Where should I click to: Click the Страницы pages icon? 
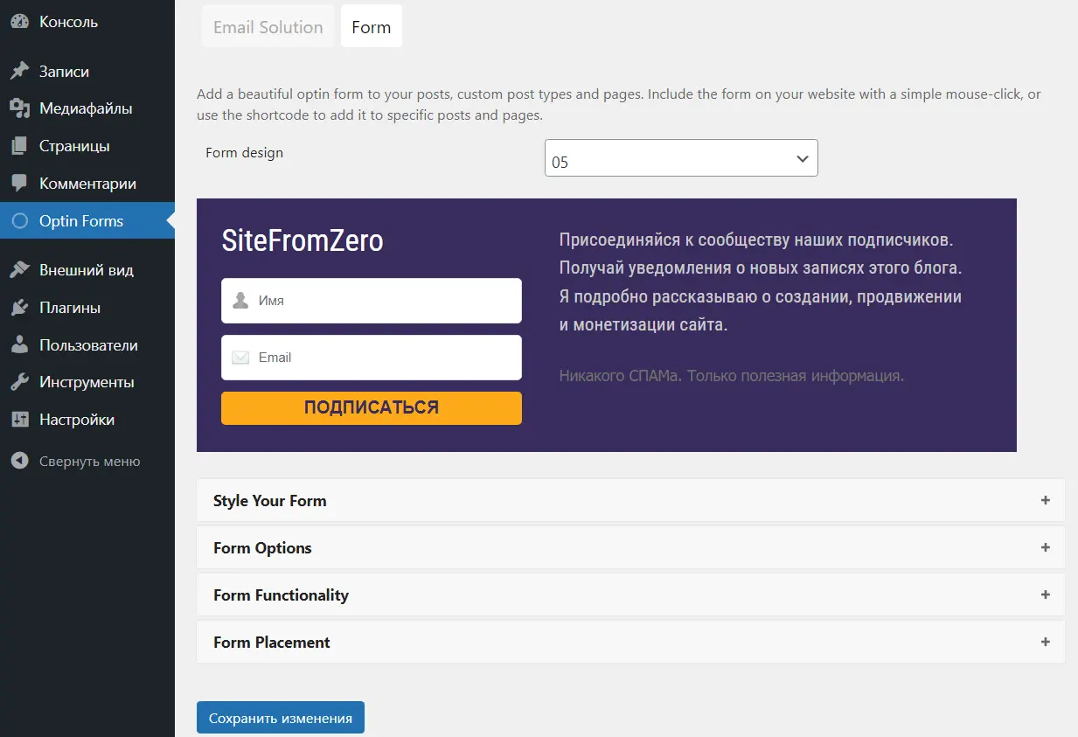pos(19,146)
